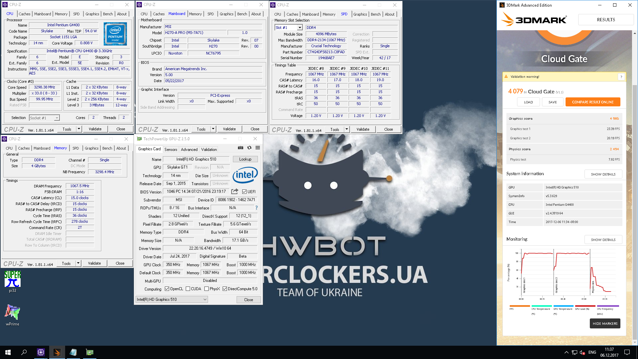Click the BIOS export share icon in GPU-Z
This screenshot has height=359, width=638.
(x=235, y=191)
